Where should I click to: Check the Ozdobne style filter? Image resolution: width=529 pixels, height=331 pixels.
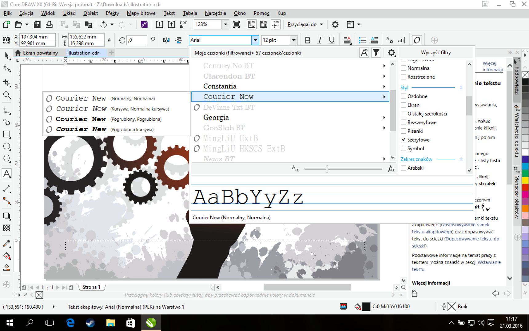[404, 96]
